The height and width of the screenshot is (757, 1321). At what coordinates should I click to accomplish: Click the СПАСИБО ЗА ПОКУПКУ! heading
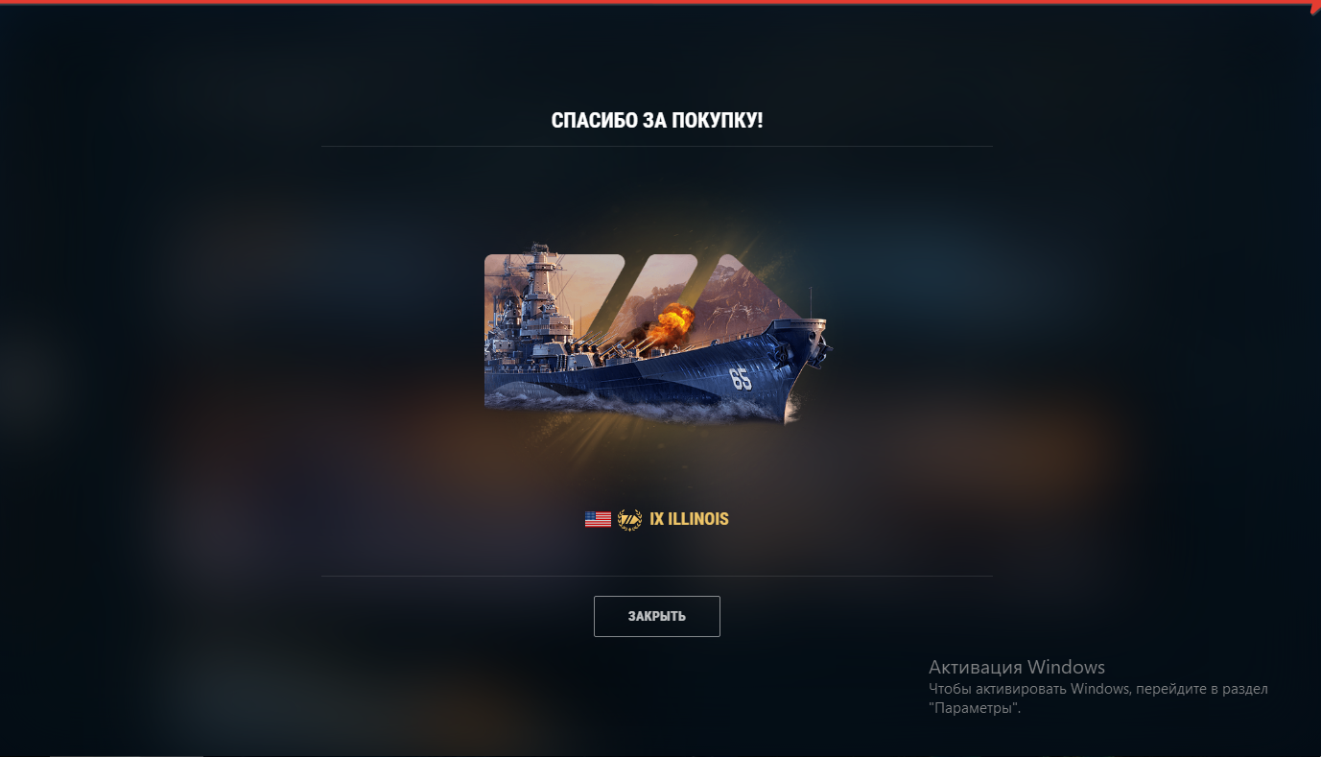point(657,121)
